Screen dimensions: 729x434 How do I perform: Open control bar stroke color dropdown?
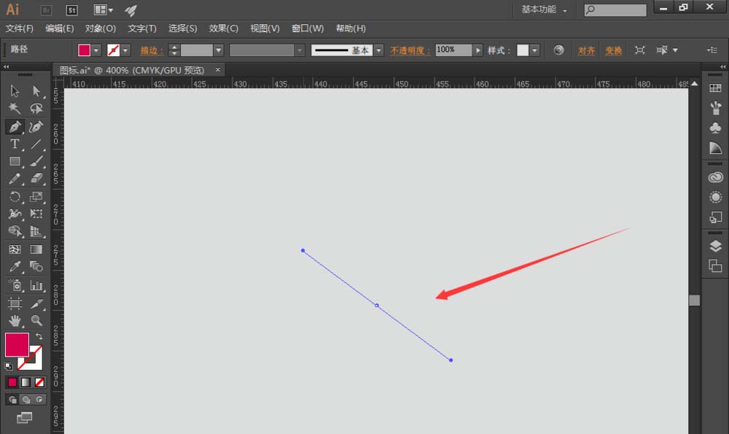pos(125,50)
